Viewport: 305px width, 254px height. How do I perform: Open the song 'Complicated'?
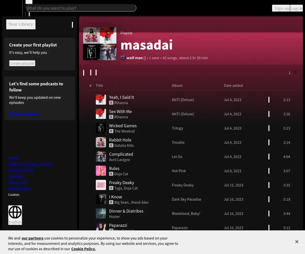tap(121, 154)
